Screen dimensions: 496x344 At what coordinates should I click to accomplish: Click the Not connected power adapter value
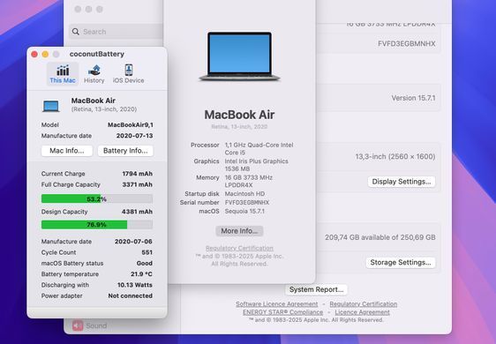(131, 295)
